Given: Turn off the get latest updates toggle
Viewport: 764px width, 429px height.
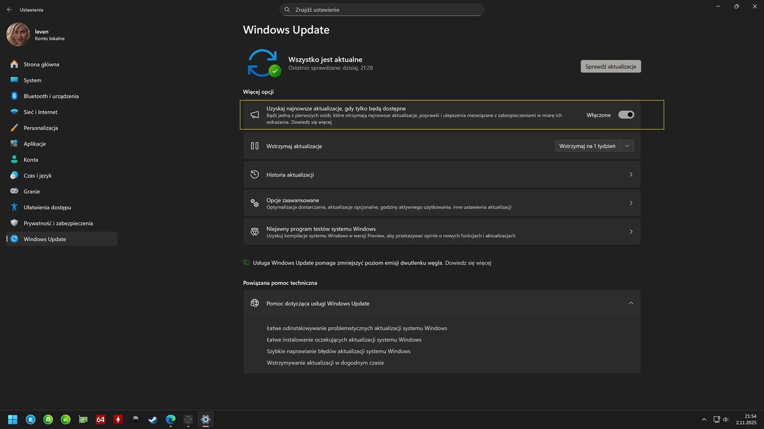Looking at the screenshot, I should pyautogui.click(x=626, y=115).
